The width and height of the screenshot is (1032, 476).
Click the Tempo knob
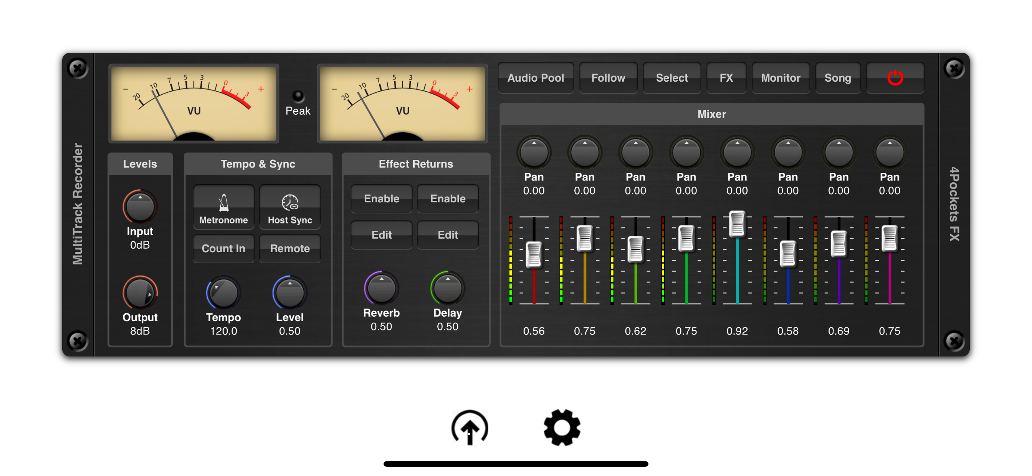tap(223, 293)
